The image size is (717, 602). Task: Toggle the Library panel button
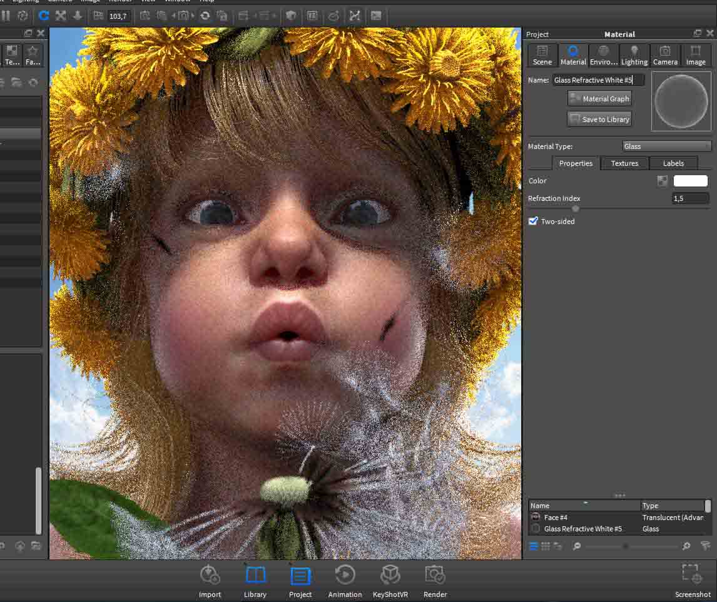pos(255,581)
